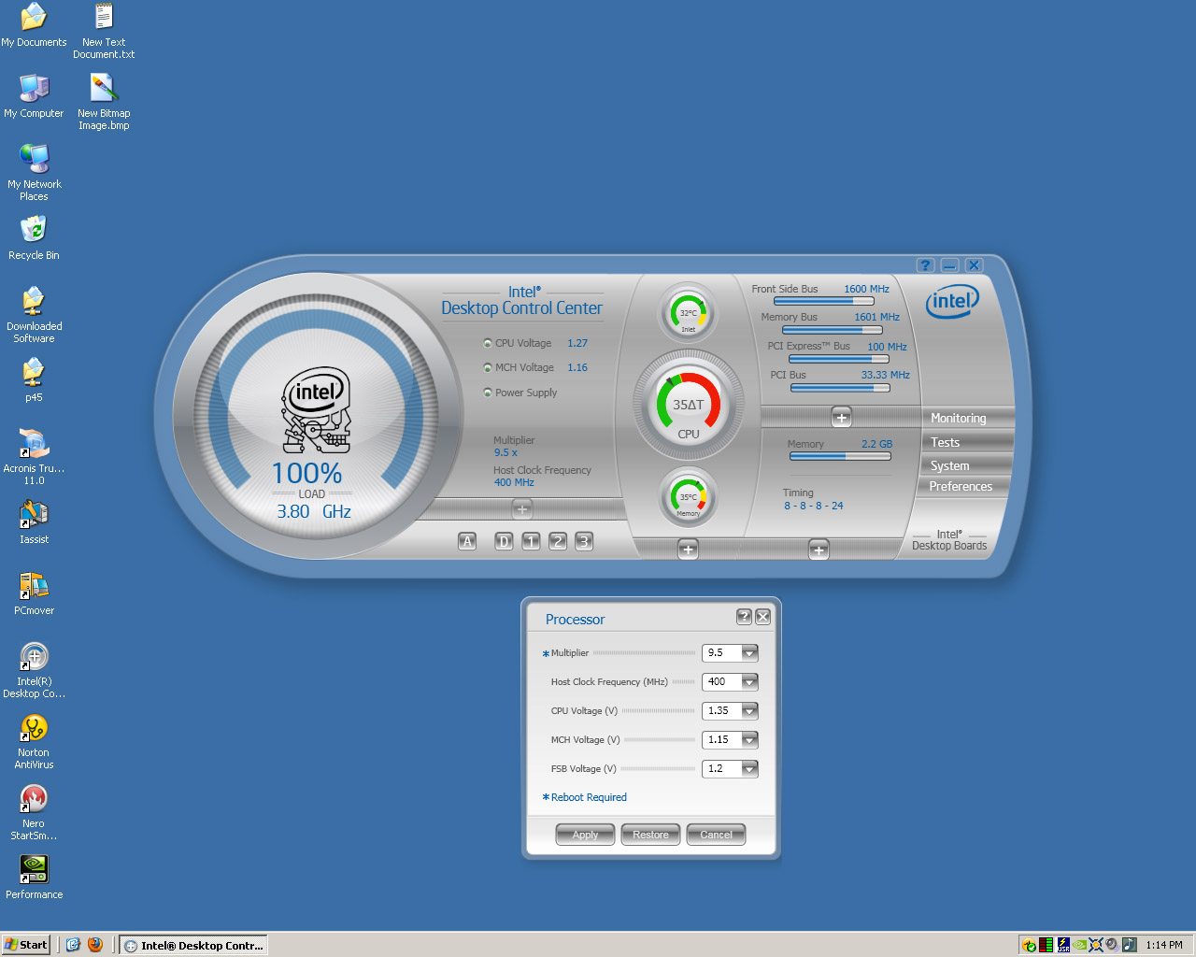
Task: Select profile 1 button
Action: coord(531,541)
